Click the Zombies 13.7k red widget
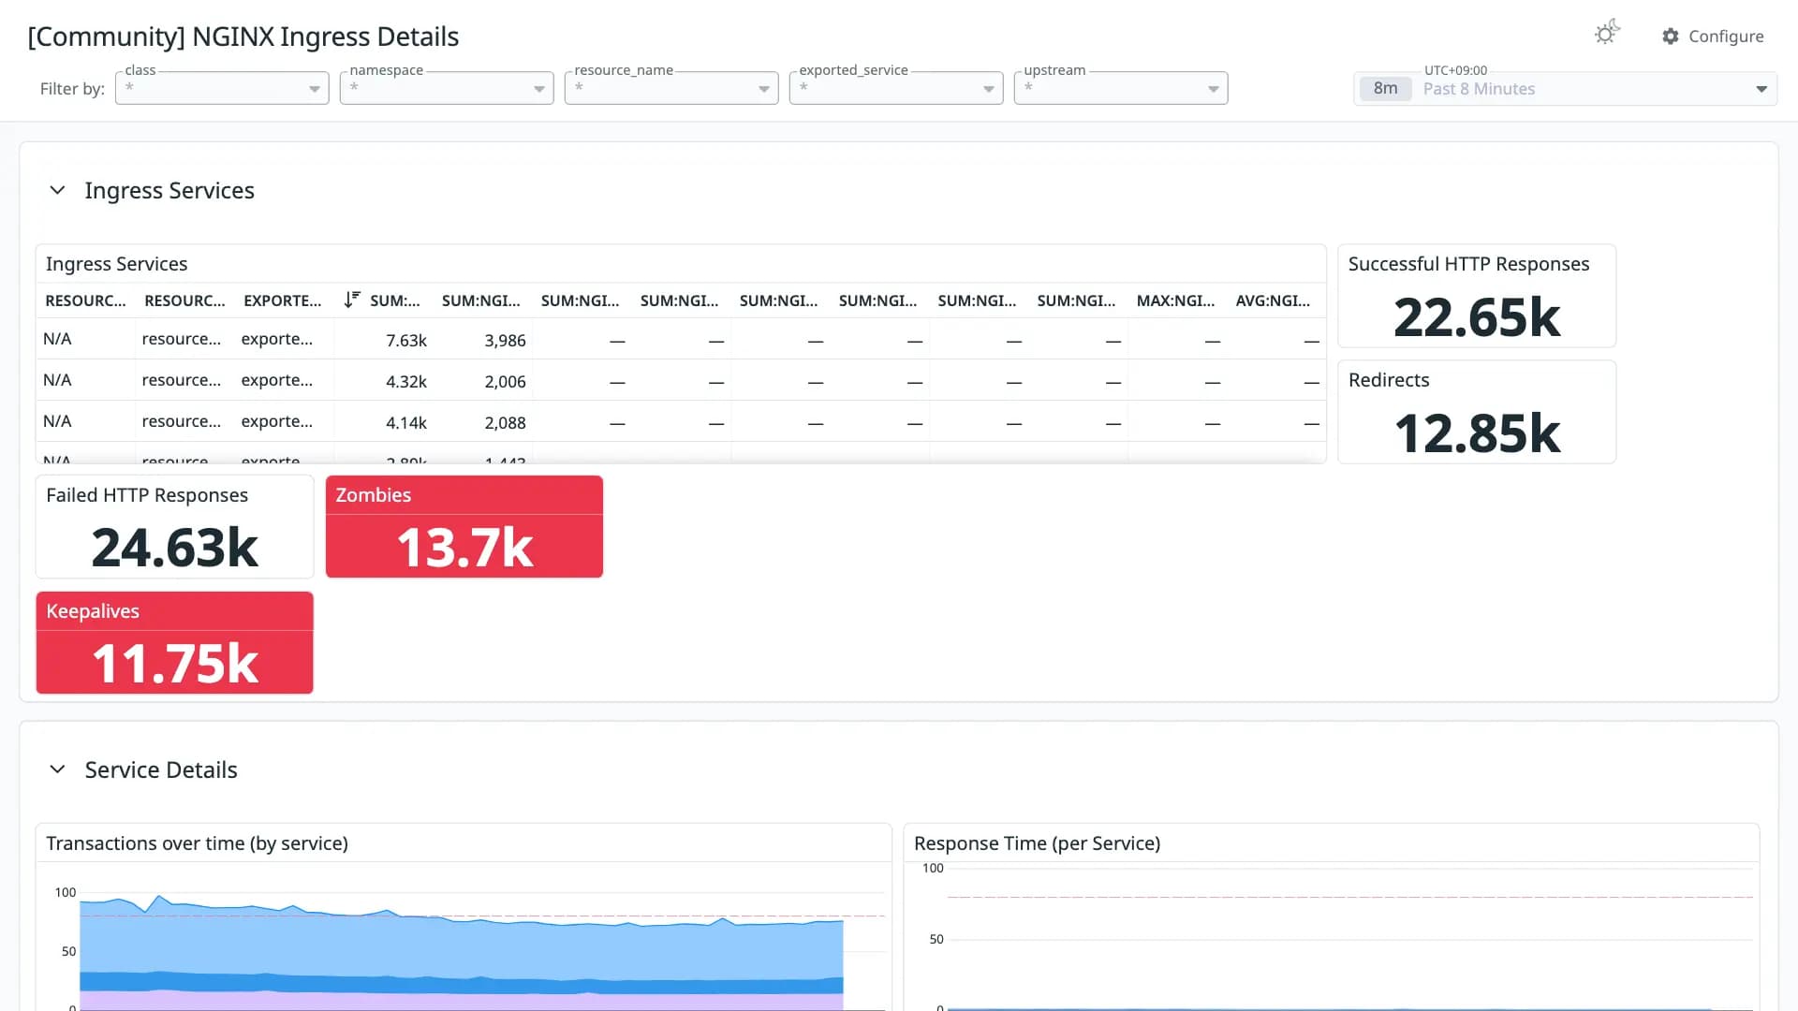Image resolution: width=1798 pixels, height=1011 pixels. [x=464, y=526]
